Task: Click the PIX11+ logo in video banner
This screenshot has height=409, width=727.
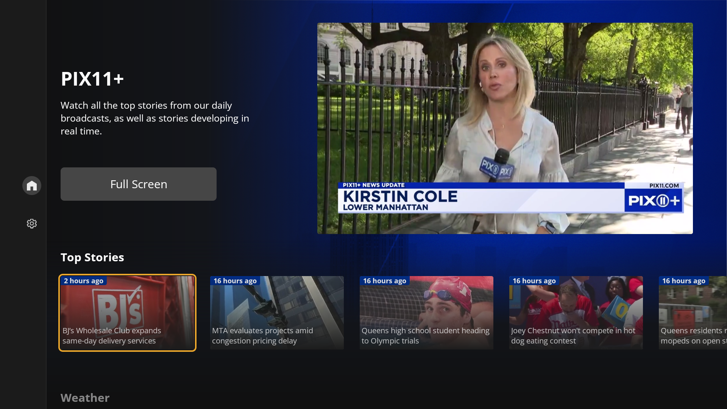Action: pyautogui.click(x=654, y=201)
